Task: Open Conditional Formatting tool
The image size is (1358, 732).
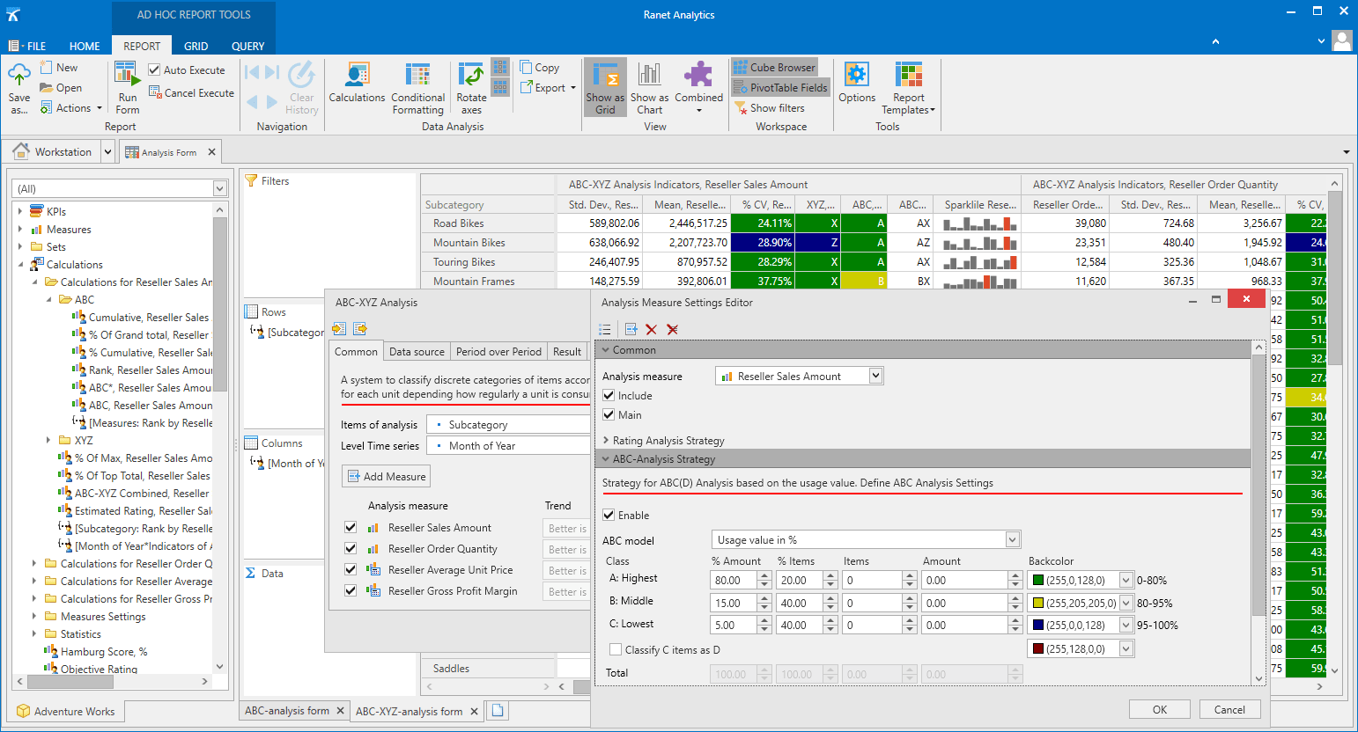Action: point(417,86)
